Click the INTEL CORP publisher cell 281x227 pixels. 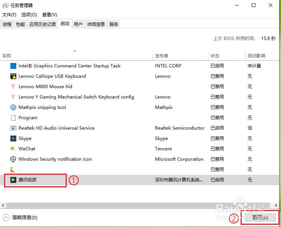point(168,66)
